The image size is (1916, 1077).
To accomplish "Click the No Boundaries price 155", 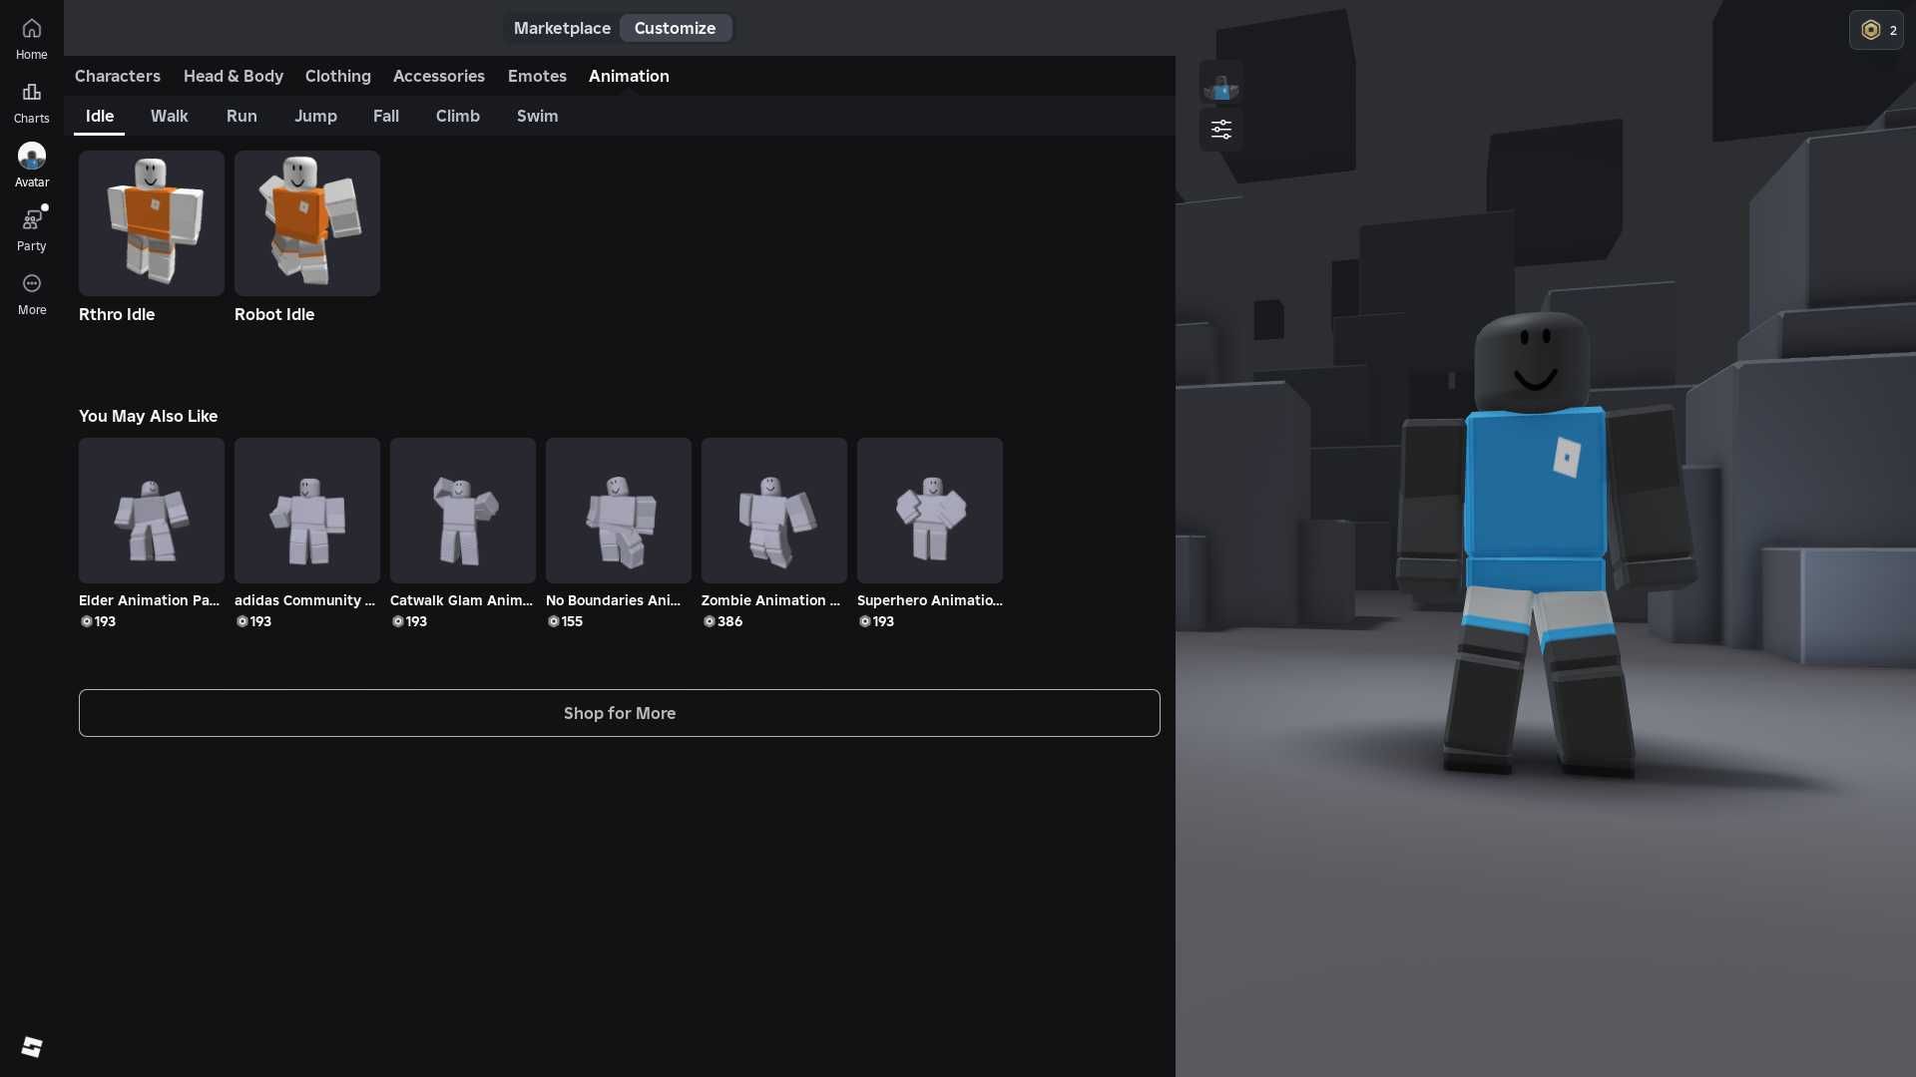I will point(566,621).
